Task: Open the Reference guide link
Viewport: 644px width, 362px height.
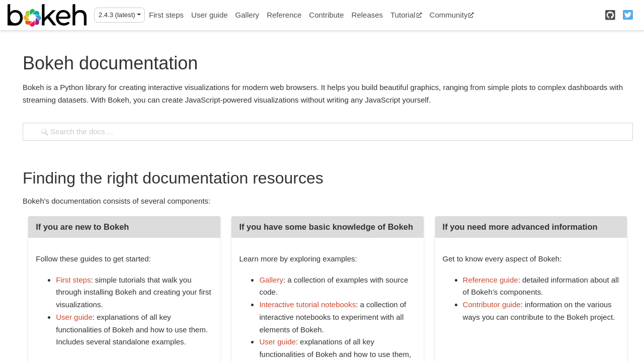Action: coord(490,280)
